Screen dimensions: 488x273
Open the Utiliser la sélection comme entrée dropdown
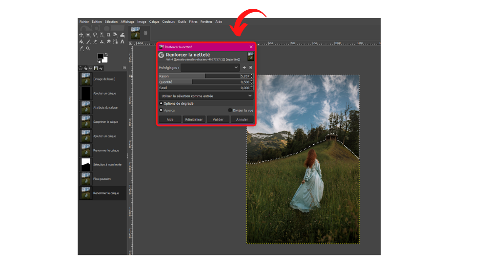pyautogui.click(x=206, y=96)
